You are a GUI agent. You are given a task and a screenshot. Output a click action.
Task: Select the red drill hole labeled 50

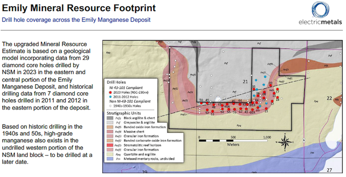coord(201,104)
